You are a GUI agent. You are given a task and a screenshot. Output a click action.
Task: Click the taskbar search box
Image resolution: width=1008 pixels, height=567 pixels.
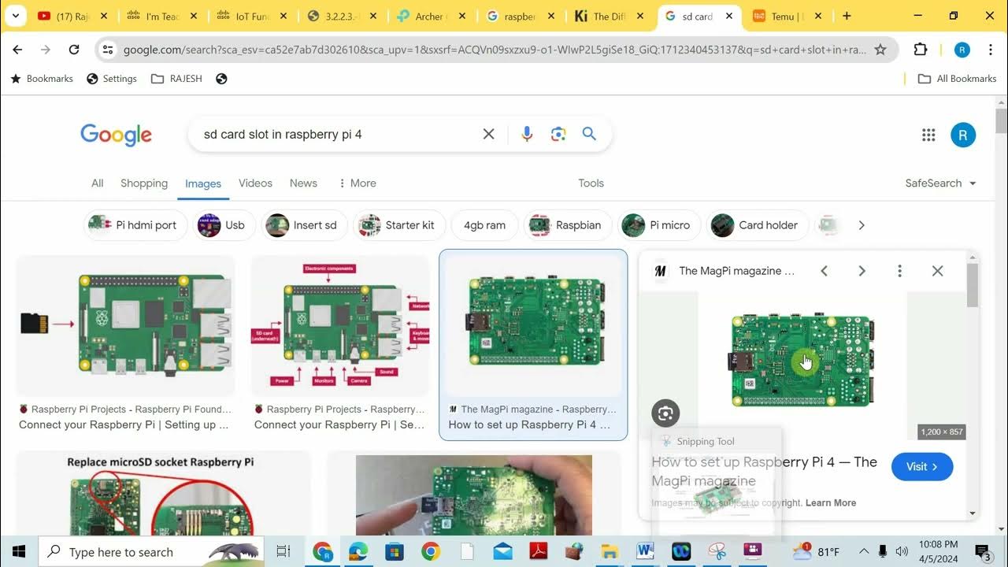(x=153, y=552)
